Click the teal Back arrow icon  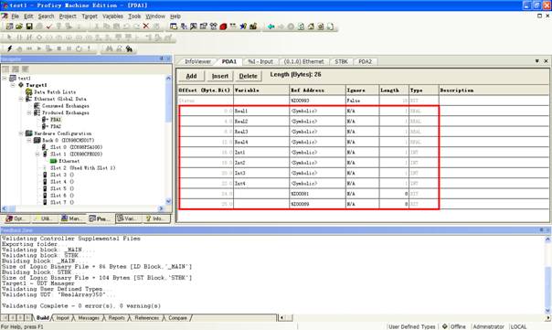271,27
